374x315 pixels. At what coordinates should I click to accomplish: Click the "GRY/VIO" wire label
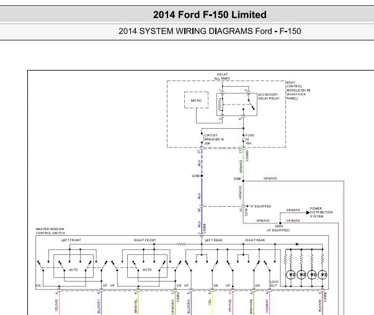tap(230, 306)
